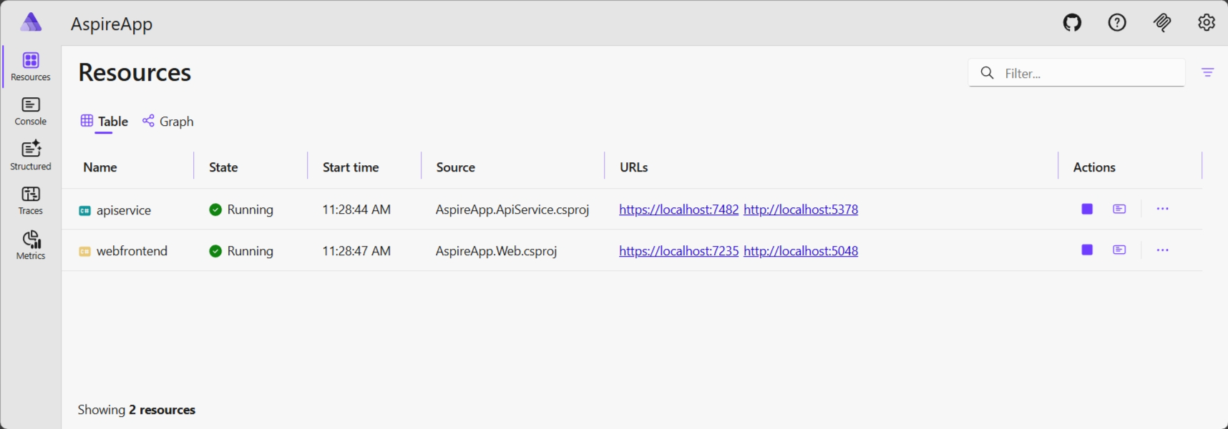This screenshot has width=1228, height=429.
Task: Open the Help icon
Action: tap(1117, 23)
